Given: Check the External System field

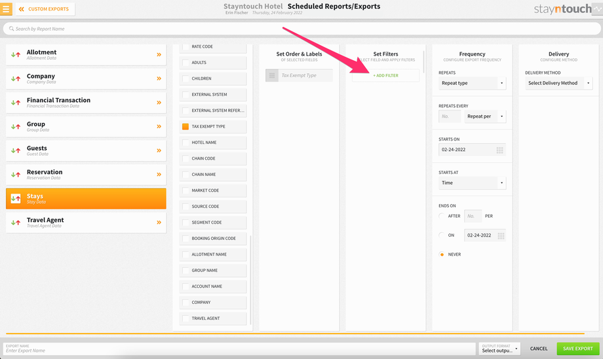Looking at the screenshot, I should (x=185, y=94).
